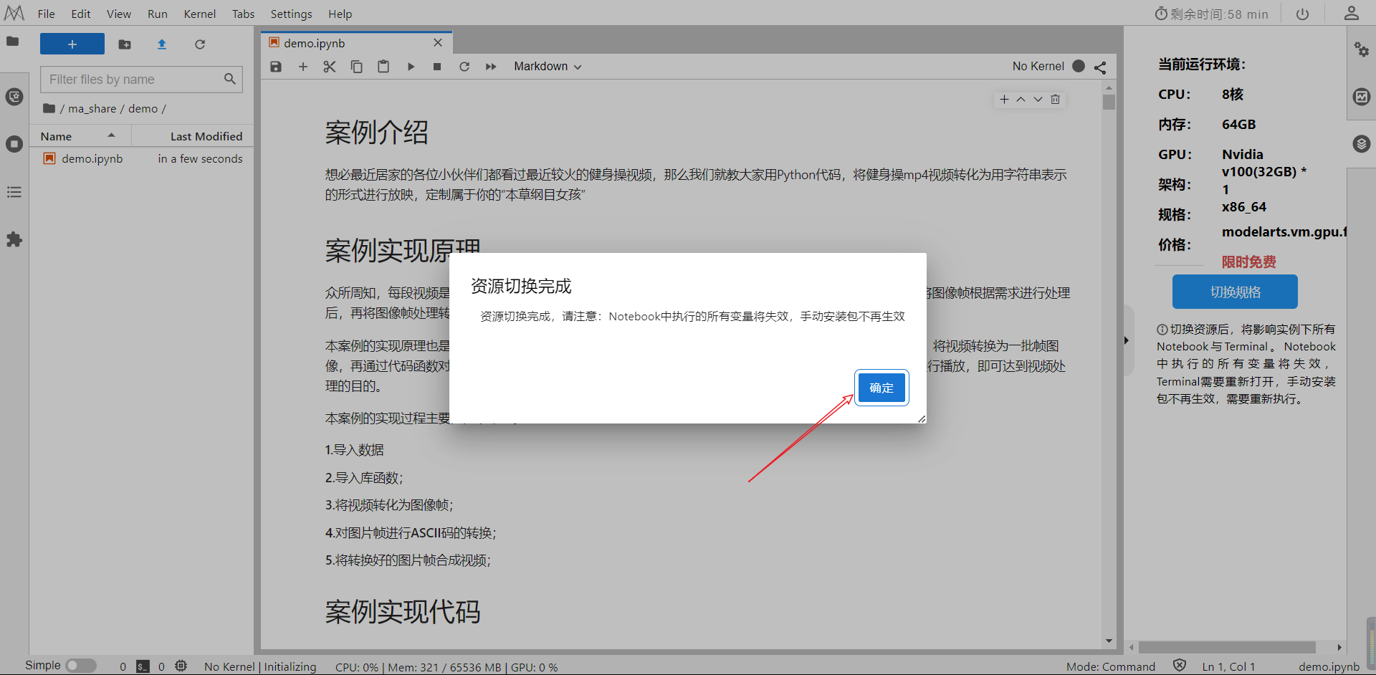Restart kernel and run all cells
Viewport: 1376px width, 675px height.
pyautogui.click(x=491, y=67)
